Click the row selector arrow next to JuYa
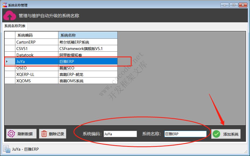Viewport: 250px width, 156px height. (7, 61)
